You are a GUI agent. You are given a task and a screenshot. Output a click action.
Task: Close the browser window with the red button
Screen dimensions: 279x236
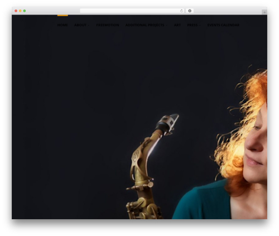tap(16, 11)
